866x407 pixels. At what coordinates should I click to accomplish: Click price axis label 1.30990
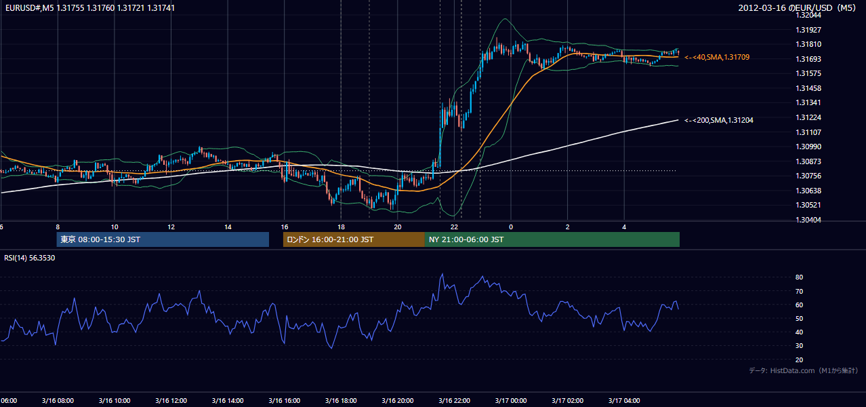tap(808, 147)
